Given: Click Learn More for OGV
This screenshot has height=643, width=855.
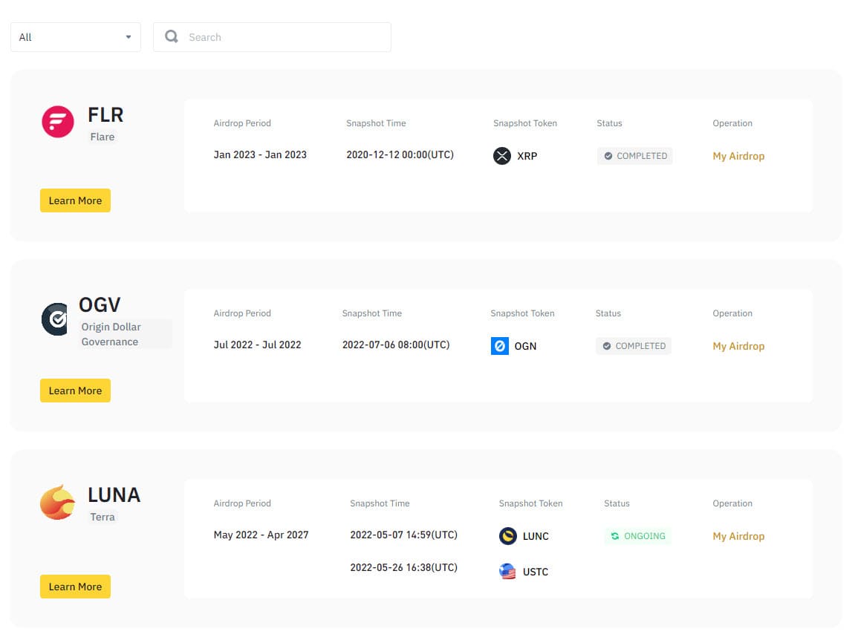Looking at the screenshot, I should [x=75, y=391].
